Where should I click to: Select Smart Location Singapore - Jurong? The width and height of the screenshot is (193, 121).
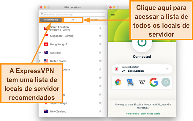coord(73,28)
